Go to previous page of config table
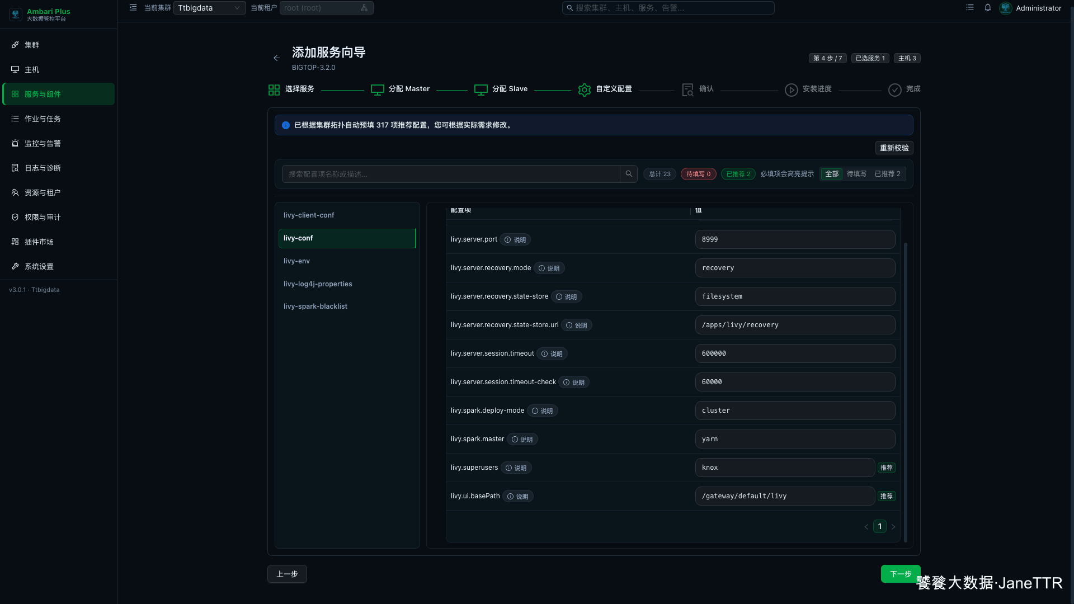The width and height of the screenshot is (1074, 604). [x=866, y=527]
